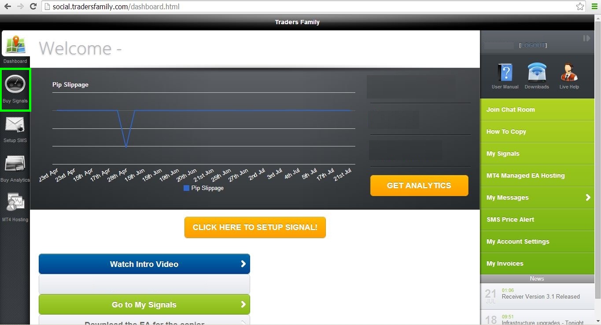This screenshot has width=601, height=325.
Task: Collapse the right sidebar panel arrow
Action: [x=586, y=38]
